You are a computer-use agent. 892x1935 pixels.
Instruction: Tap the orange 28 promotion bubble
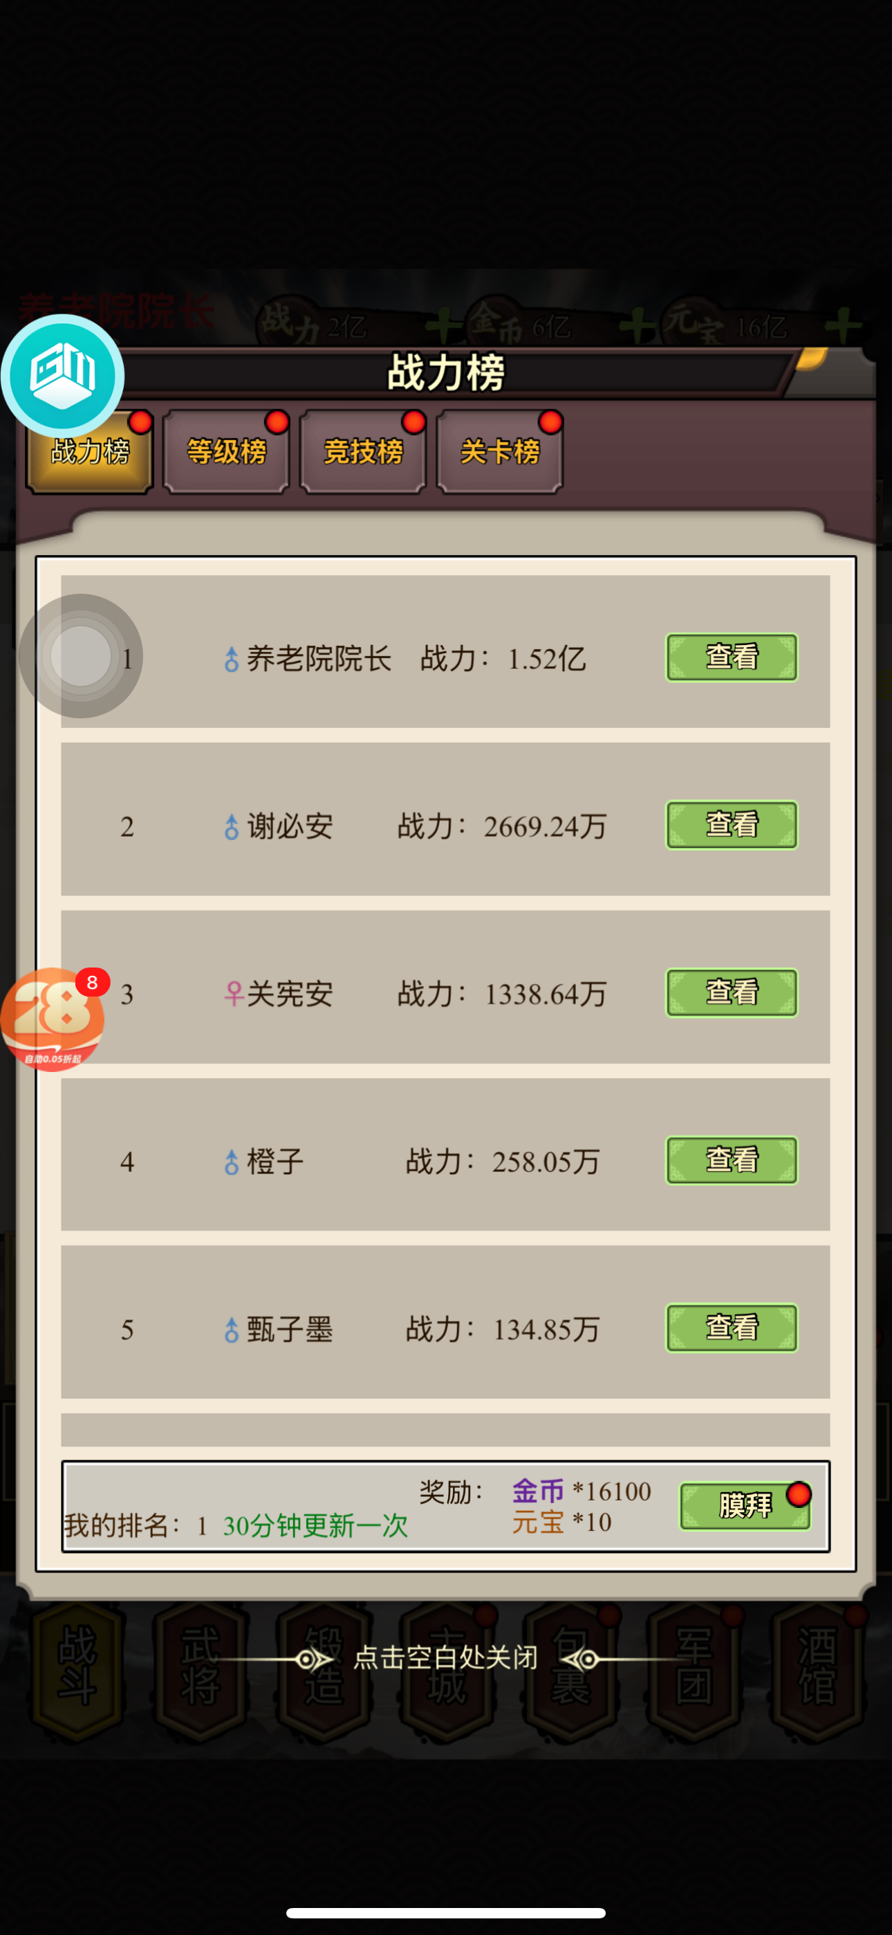[53, 1019]
